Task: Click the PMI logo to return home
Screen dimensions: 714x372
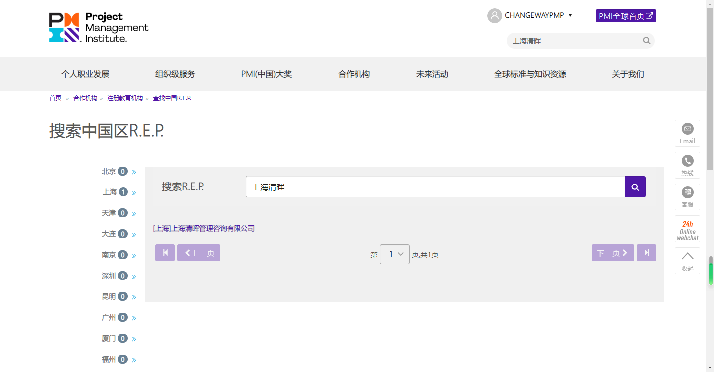Action: tap(98, 27)
